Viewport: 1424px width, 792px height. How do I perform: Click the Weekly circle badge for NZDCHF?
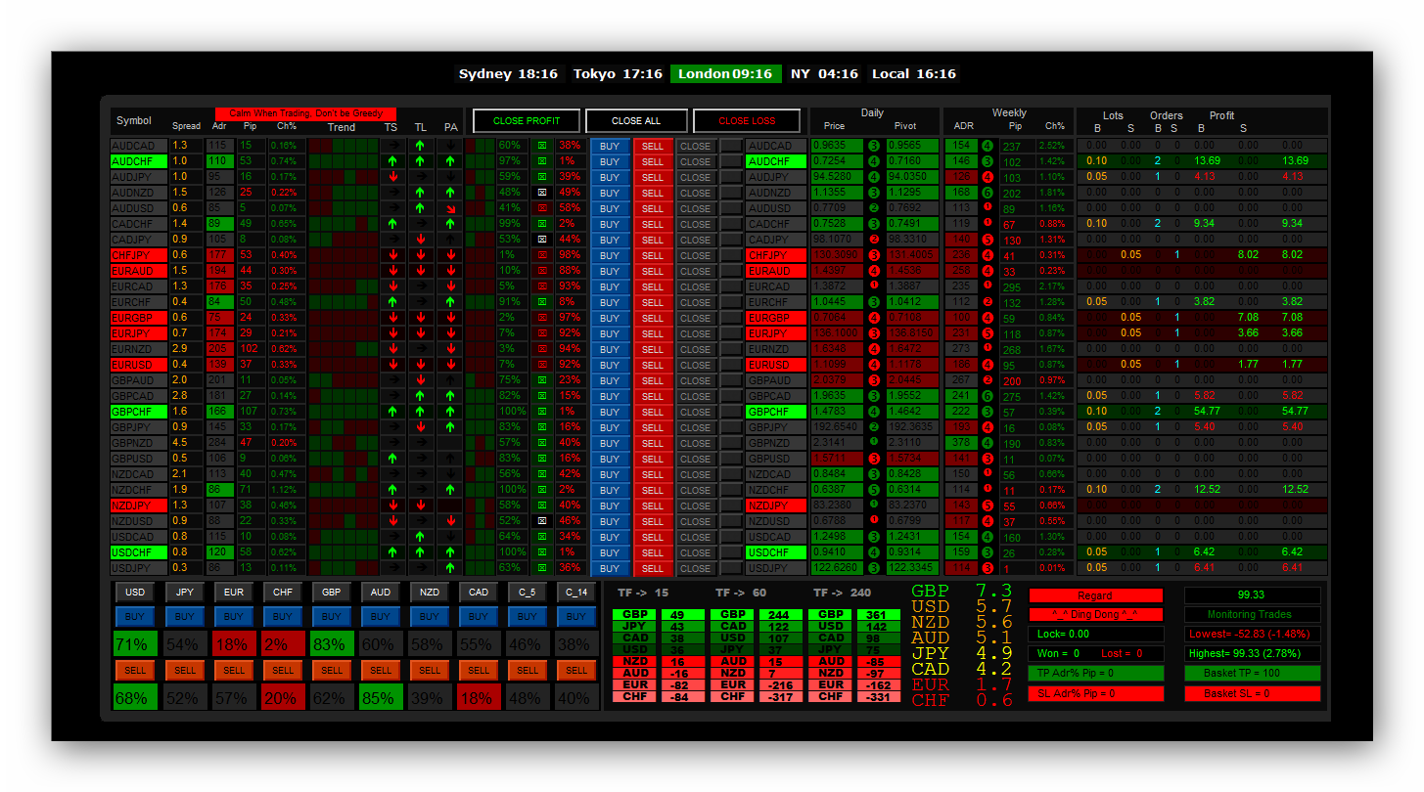pos(988,490)
